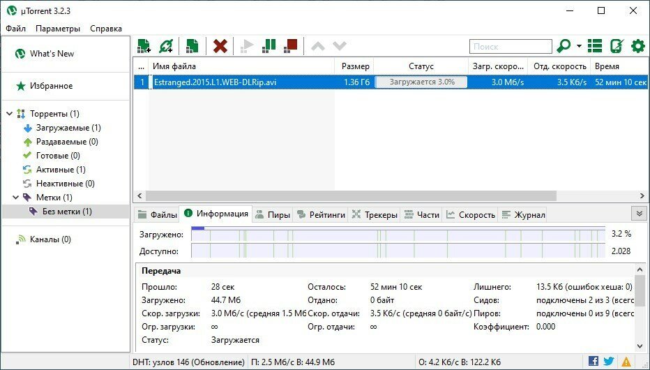This screenshot has height=370, width=650.
Task: Switch to the Трекеры tab
Action: pyautogui.click(x=375, y=214)
